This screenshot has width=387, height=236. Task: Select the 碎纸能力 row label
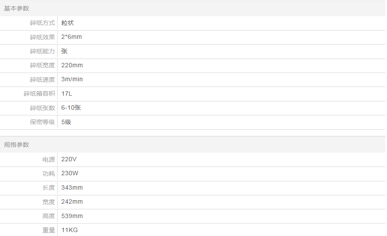42,52
